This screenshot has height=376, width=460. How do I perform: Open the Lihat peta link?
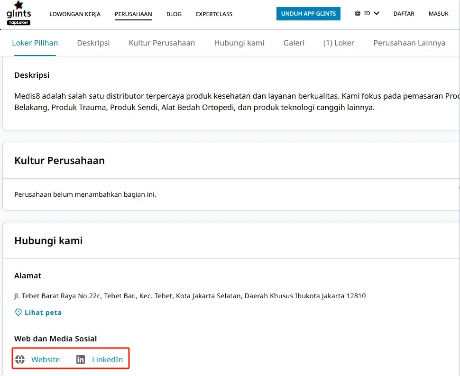pyautogui.click(x=43, y=312)
